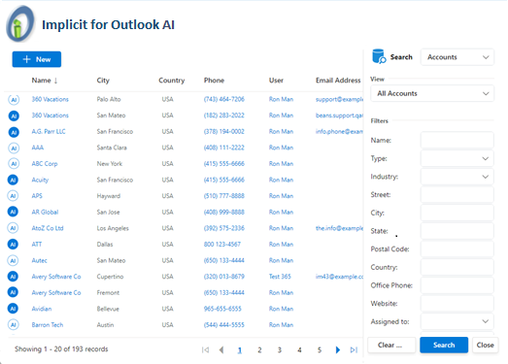Image resolution: width=508 pixels, height=364 pixels.
Task: Click the Street filter input field
Action: 457,195
